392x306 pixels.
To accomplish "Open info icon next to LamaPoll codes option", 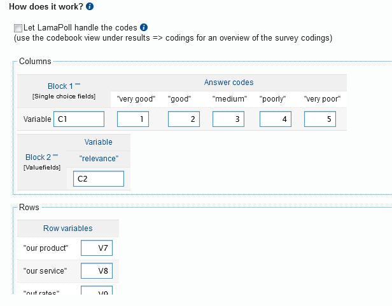I will [x=144, y=27].
